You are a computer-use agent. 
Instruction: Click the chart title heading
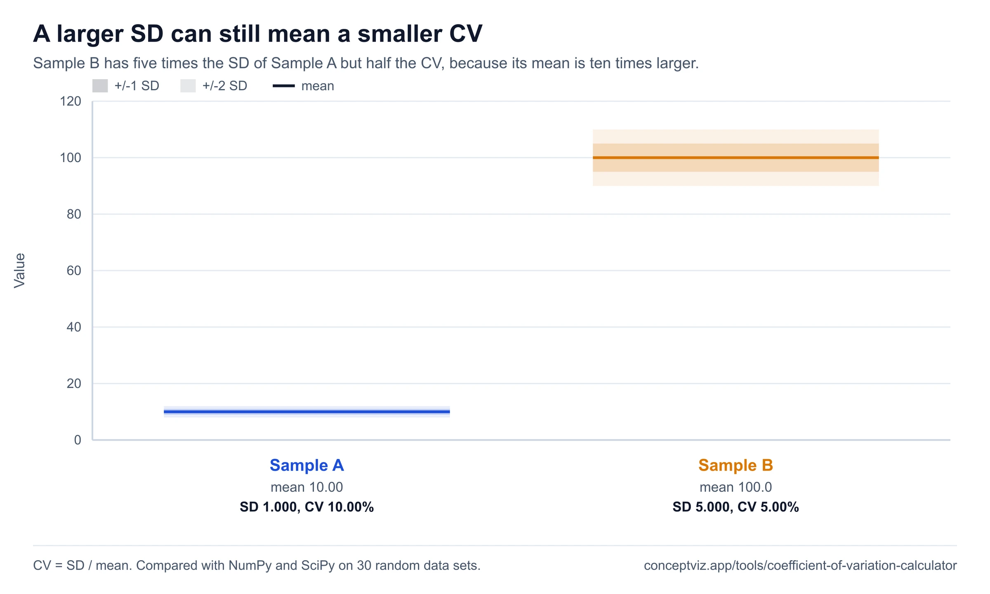pos(258,33)
